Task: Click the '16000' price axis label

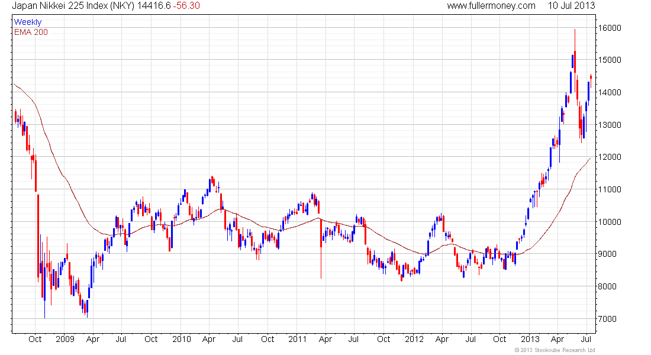Action: [x=610, y=28]
